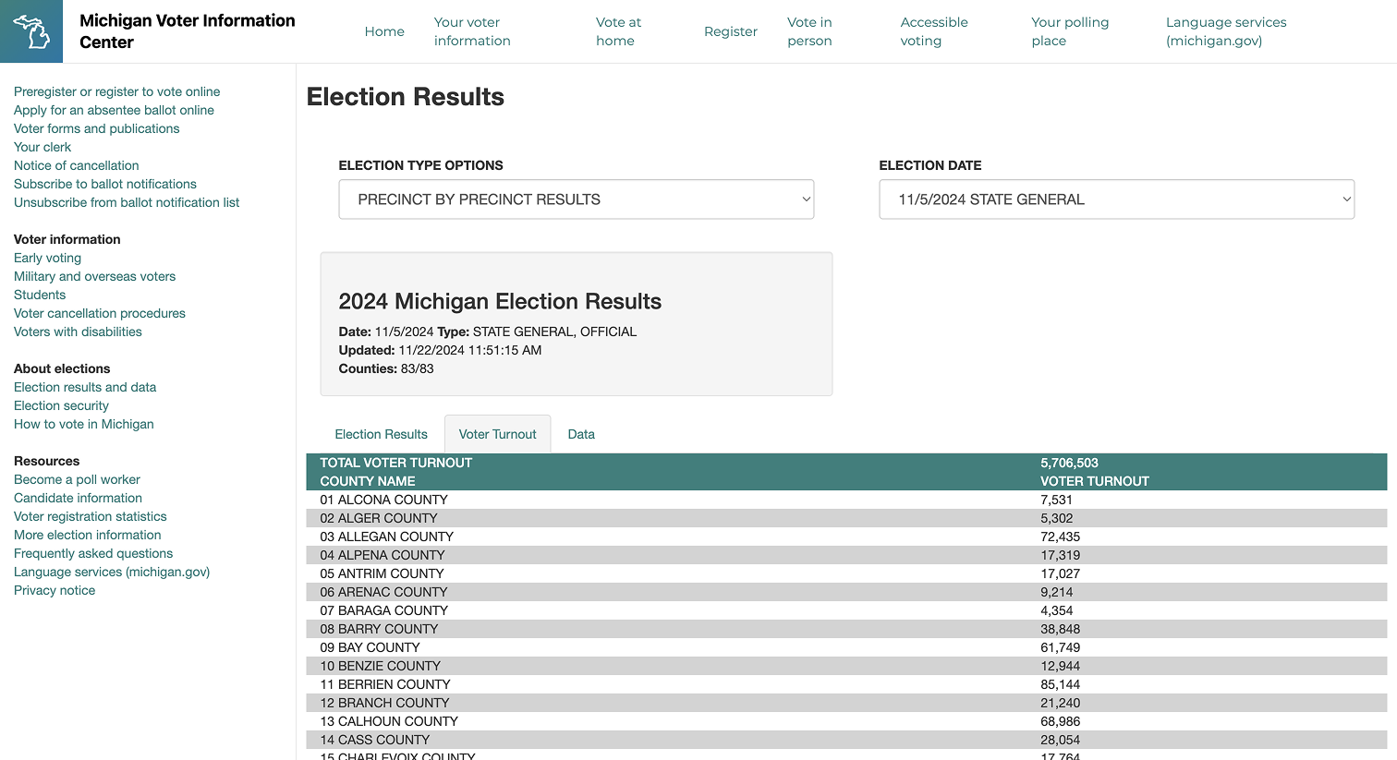This screenshot has width=1397, height=760.
Task: Open Voter forms and publications link
Action: coord(96,128)
